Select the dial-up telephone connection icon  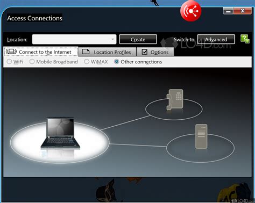(x=175, y=99)
